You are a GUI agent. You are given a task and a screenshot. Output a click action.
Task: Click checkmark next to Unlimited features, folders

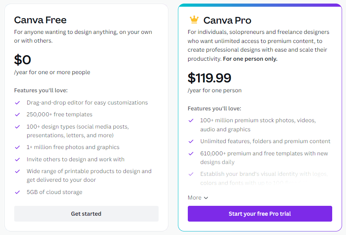pos(191,141)
